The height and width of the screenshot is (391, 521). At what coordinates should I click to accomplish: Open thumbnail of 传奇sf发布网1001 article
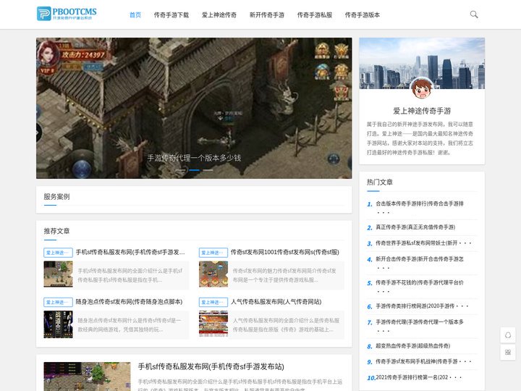[x=213, y=274]
